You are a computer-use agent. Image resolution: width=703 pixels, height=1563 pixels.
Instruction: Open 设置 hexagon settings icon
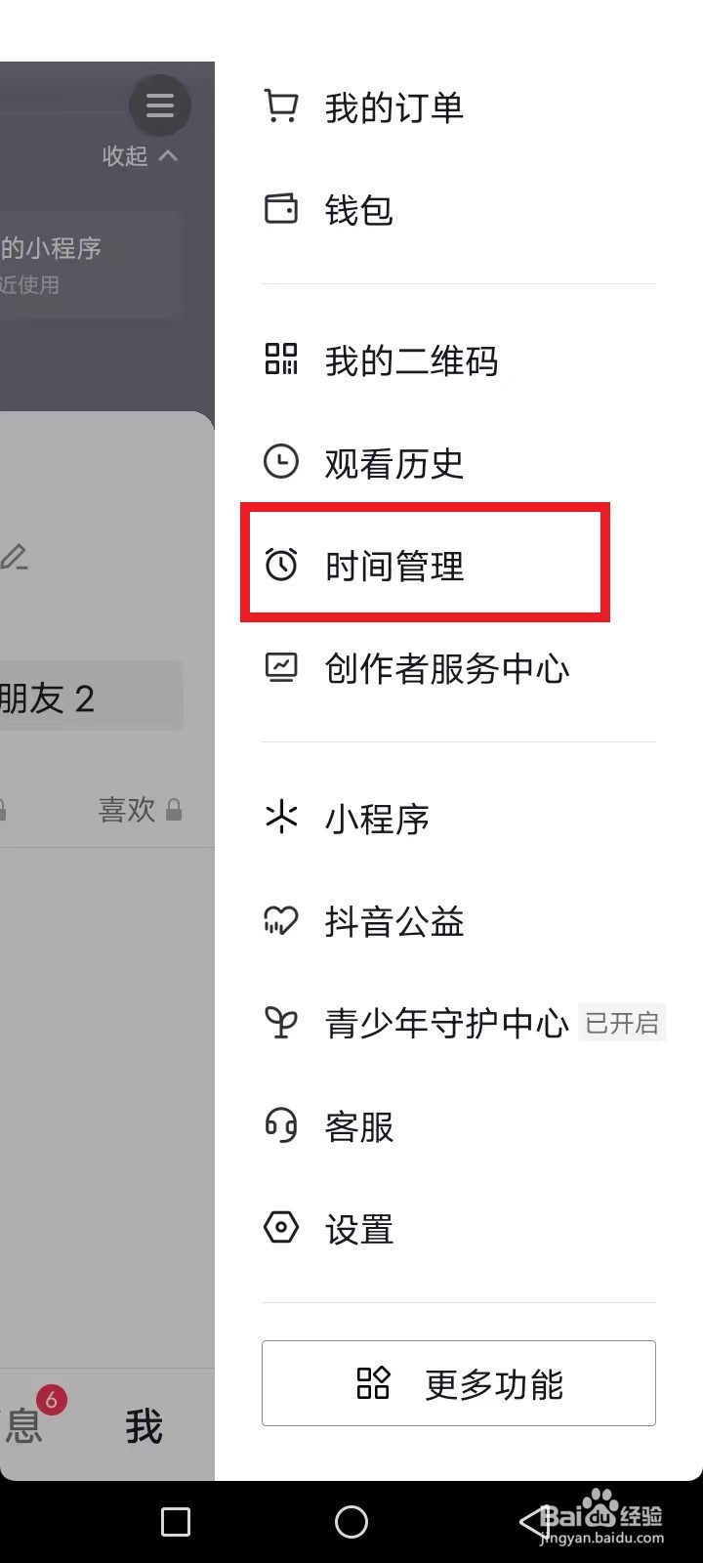point(281,1227)
